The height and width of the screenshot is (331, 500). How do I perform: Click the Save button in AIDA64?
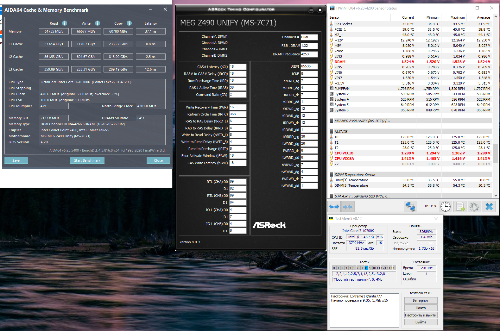pos(16,160)
